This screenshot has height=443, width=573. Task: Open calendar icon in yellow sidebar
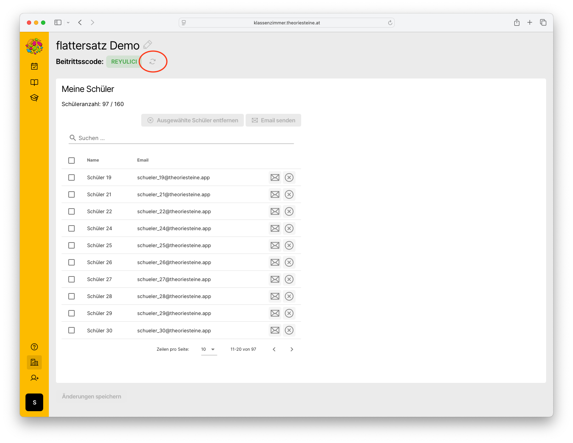pyautogui.click(x=34, y=66)
